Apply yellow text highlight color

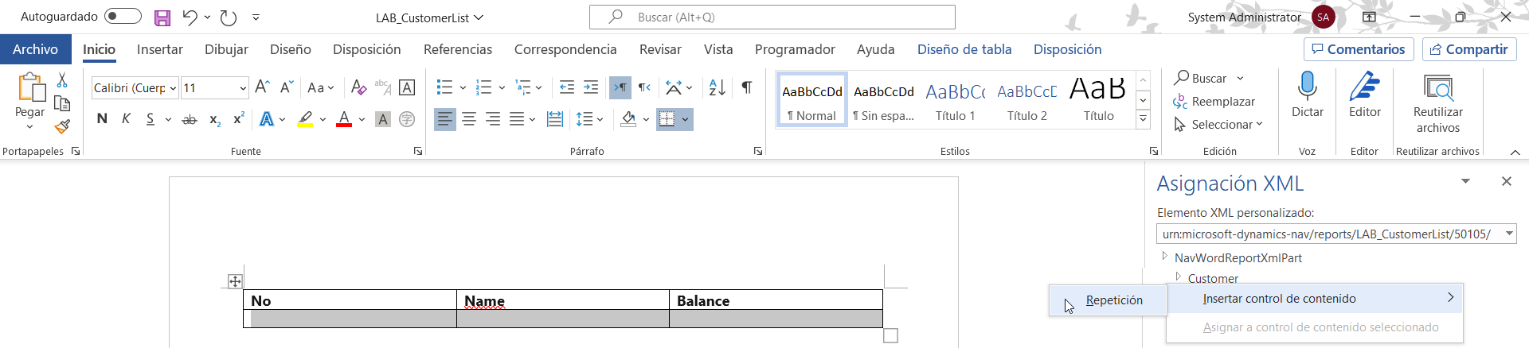pos(305,119)
